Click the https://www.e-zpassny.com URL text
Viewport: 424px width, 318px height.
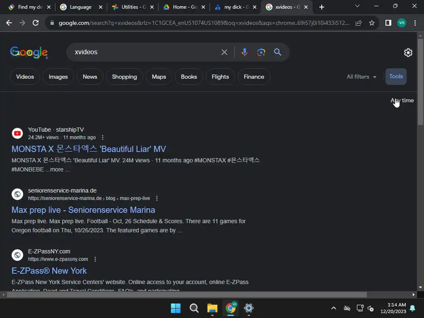58,259
